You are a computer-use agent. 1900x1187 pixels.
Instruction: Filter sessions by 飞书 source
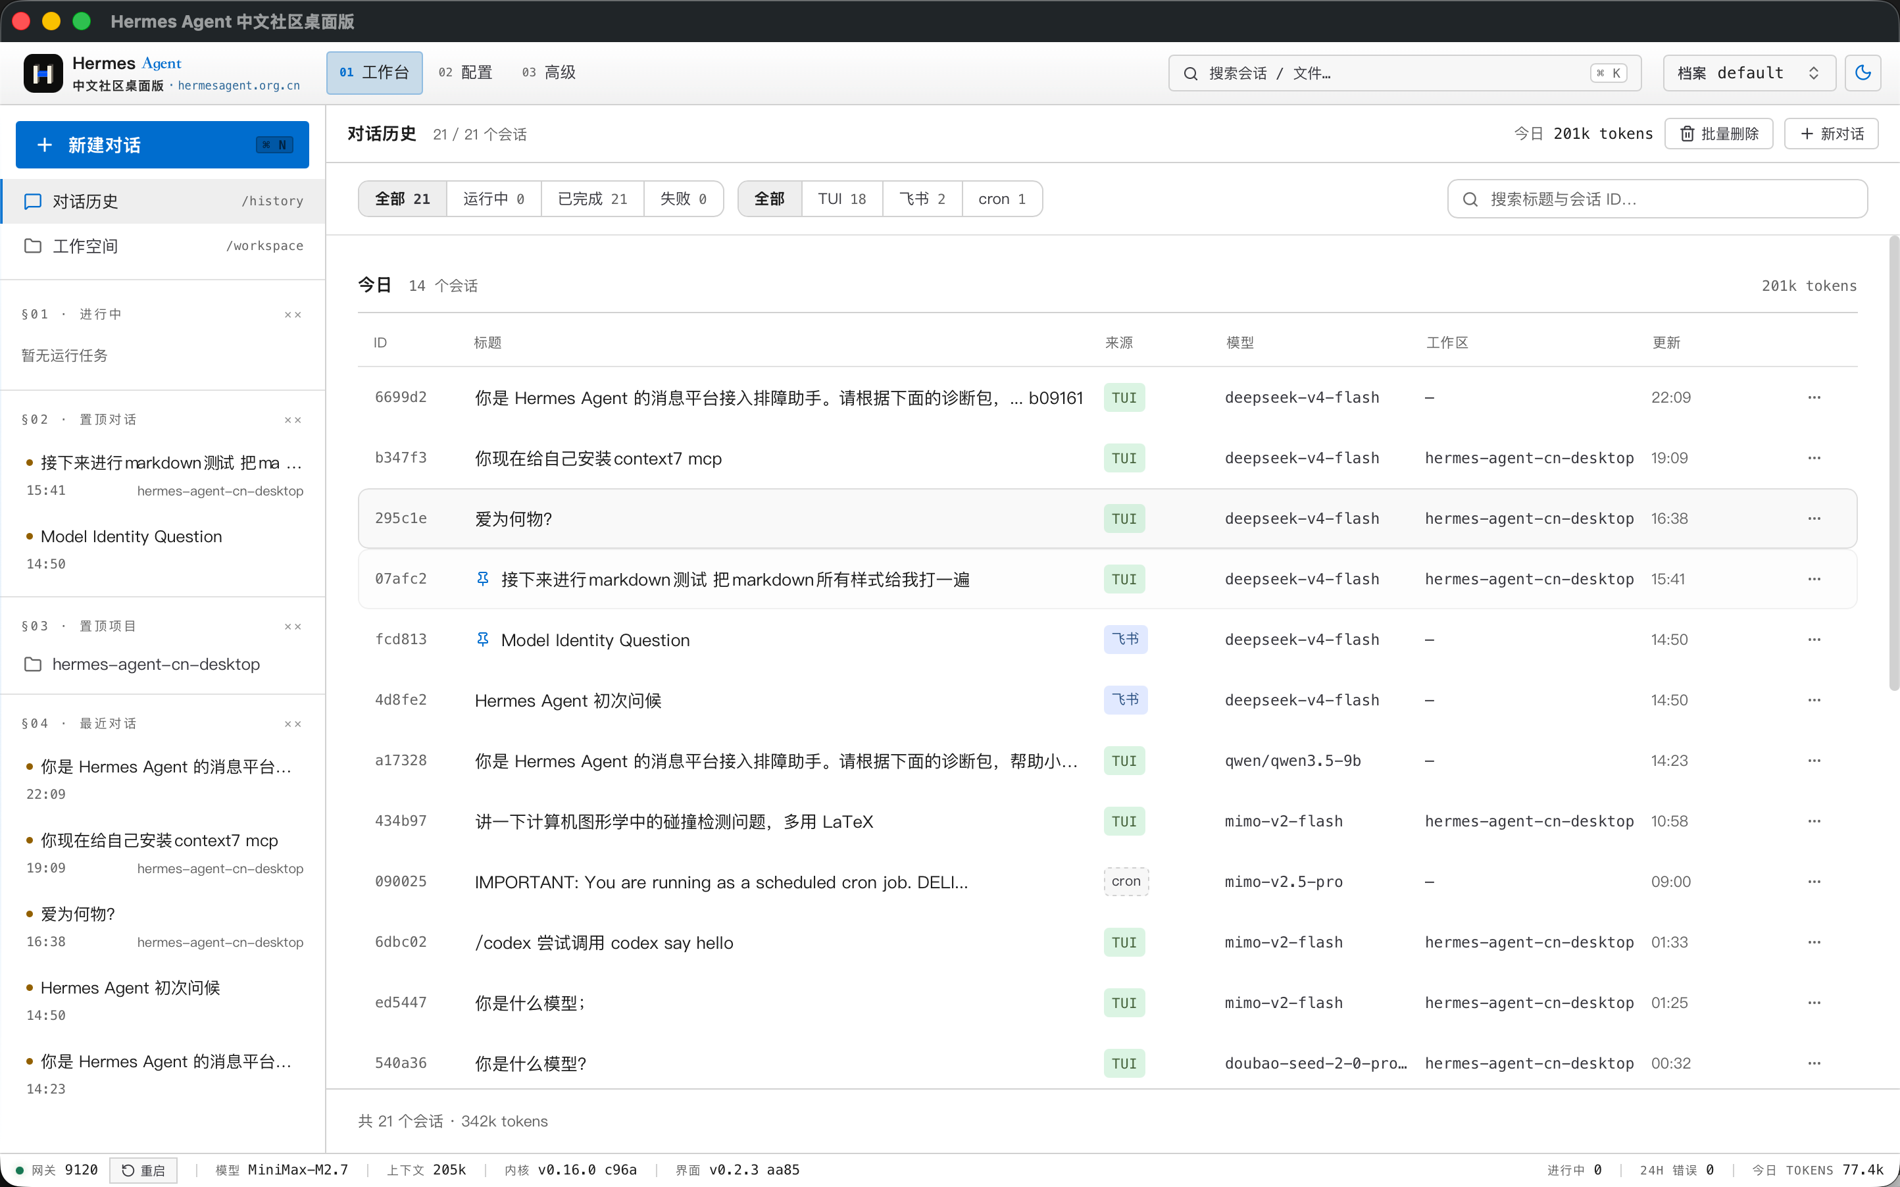[x=922, y=199]
